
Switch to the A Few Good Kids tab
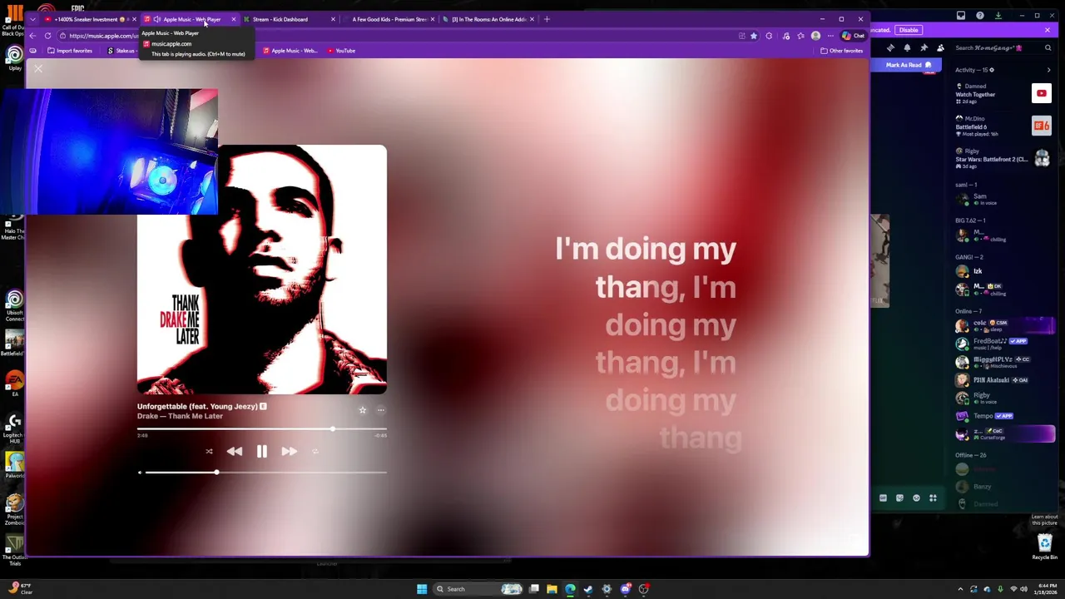click(389, 19)
